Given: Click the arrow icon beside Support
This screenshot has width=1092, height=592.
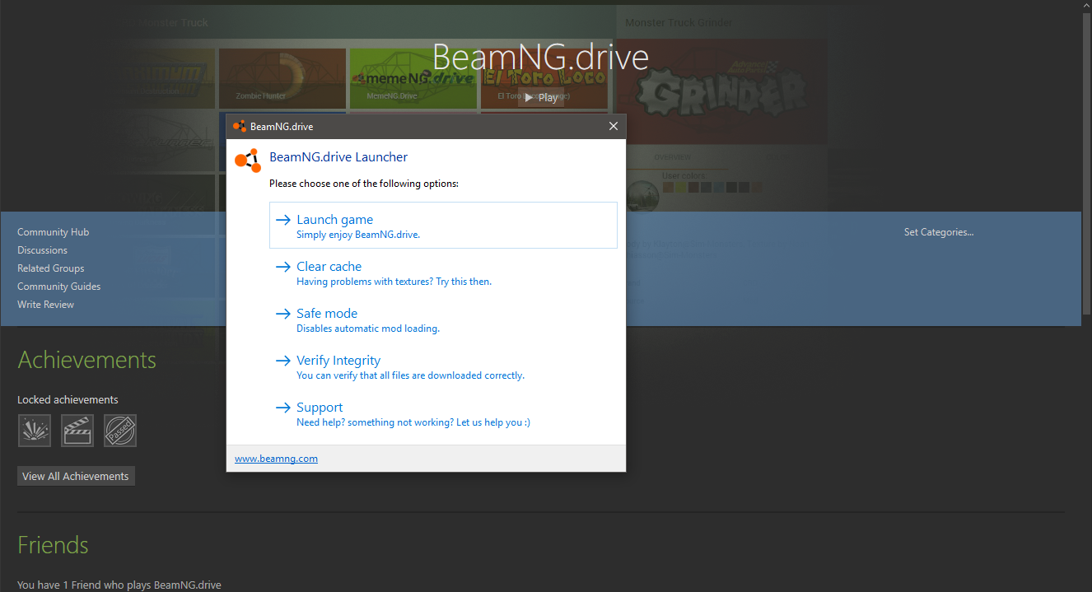Looking at the screenshot, I should (x=282, y=408).
